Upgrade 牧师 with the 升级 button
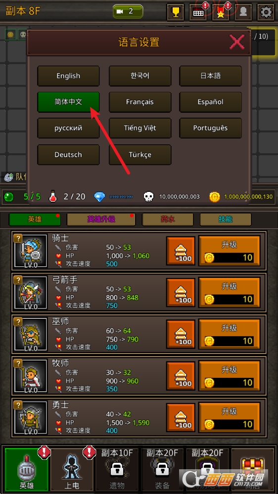This screenshot has height=494, width=278. [x=229, y=376]
